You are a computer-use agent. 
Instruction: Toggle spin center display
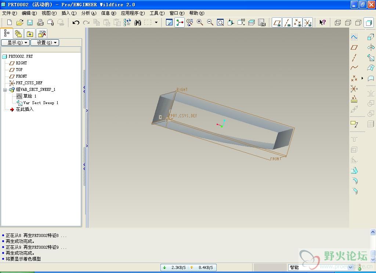click(x=179, y=22)
